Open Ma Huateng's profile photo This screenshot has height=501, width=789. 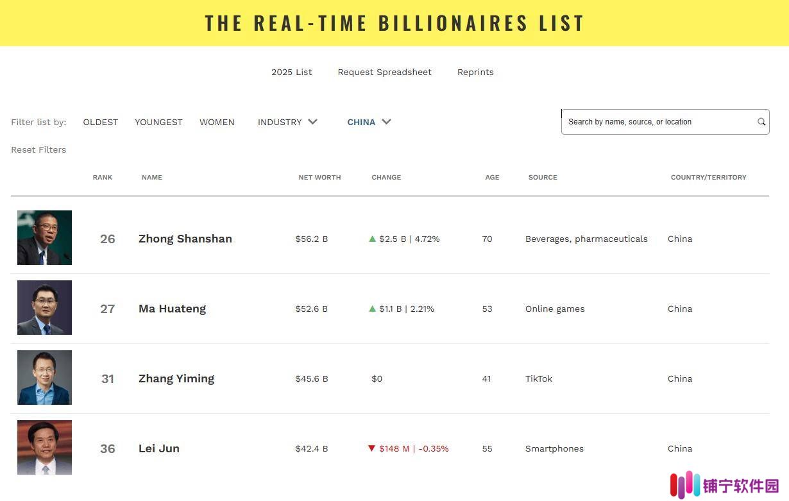[x=44, y=307]
